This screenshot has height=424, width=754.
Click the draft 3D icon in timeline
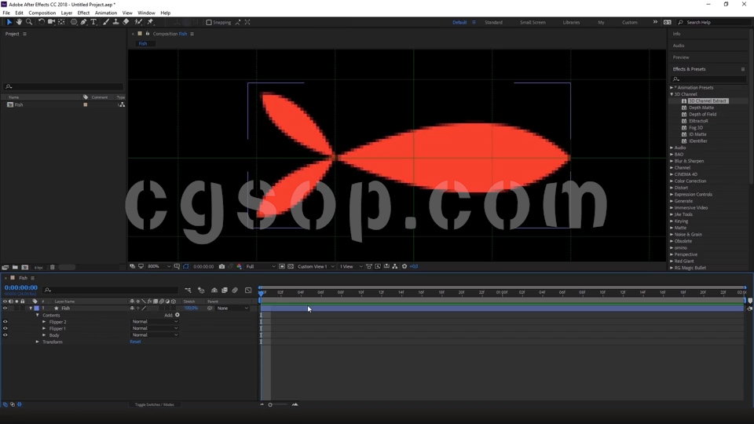(x=201, y=291)
